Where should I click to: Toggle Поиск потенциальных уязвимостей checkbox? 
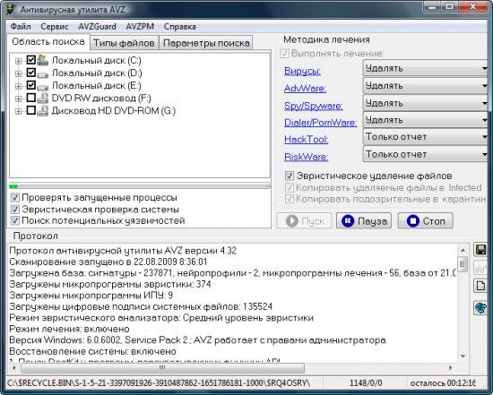tap(14, 220)
